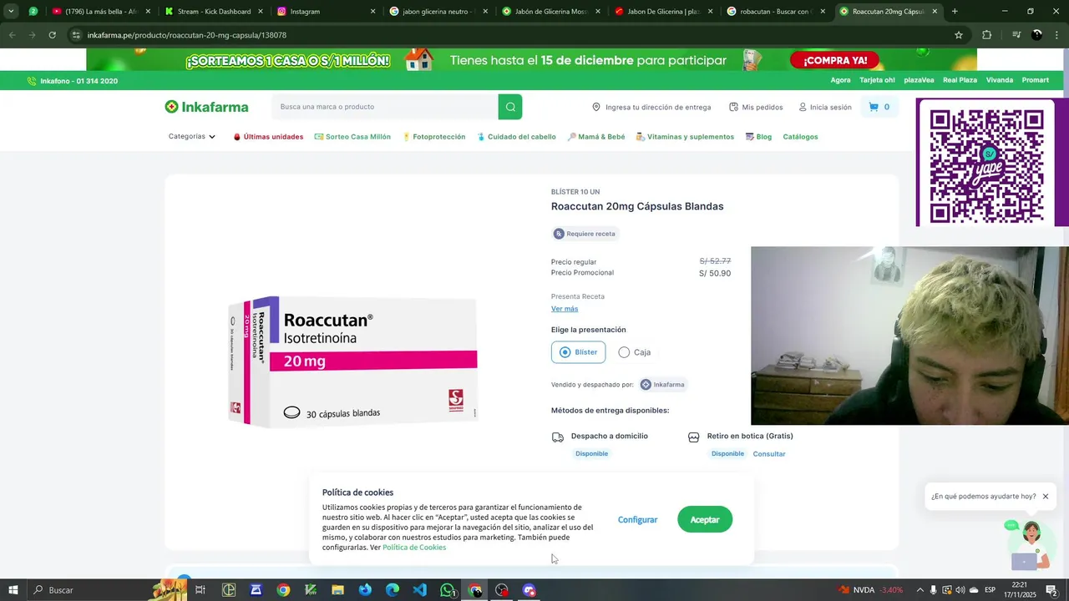The width and height of the screenshot is (1069, 601).
Task: Open File Explorer from the taskbar
Action: 337,590
